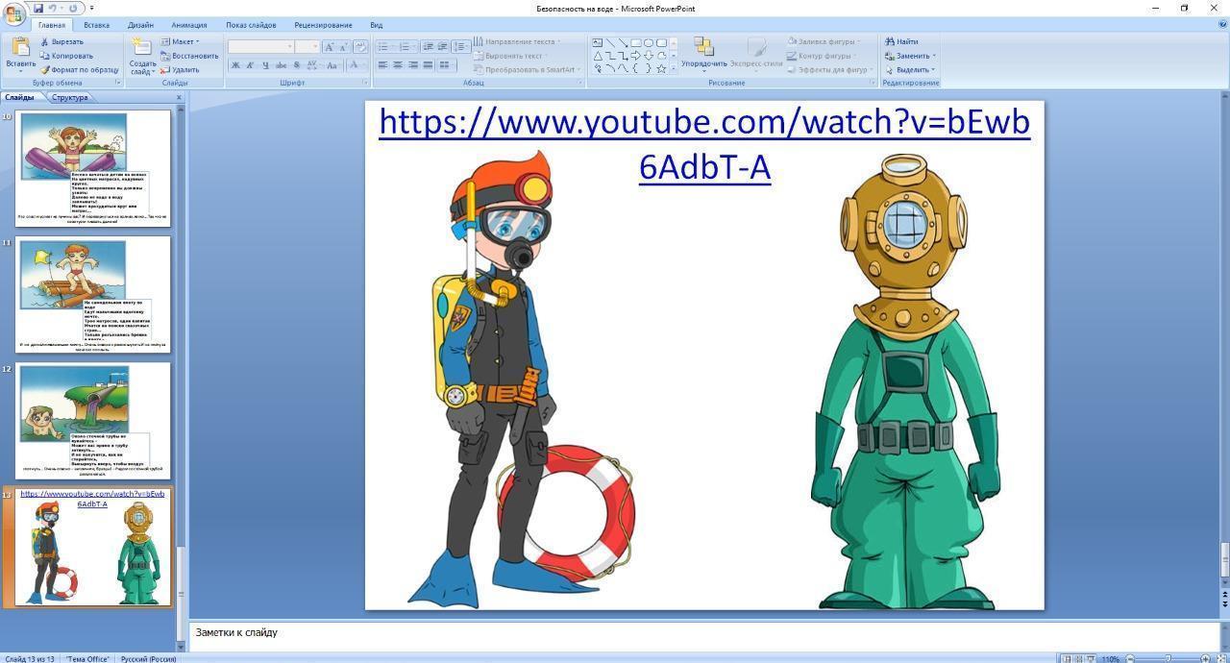
Task: Open the Arrange (Упорядочить) tool
Action: tap(703, 54)
